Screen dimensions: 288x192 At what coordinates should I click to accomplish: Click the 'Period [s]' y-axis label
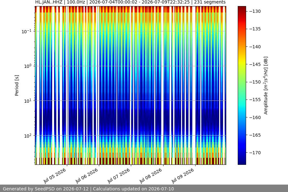[17, 85]
